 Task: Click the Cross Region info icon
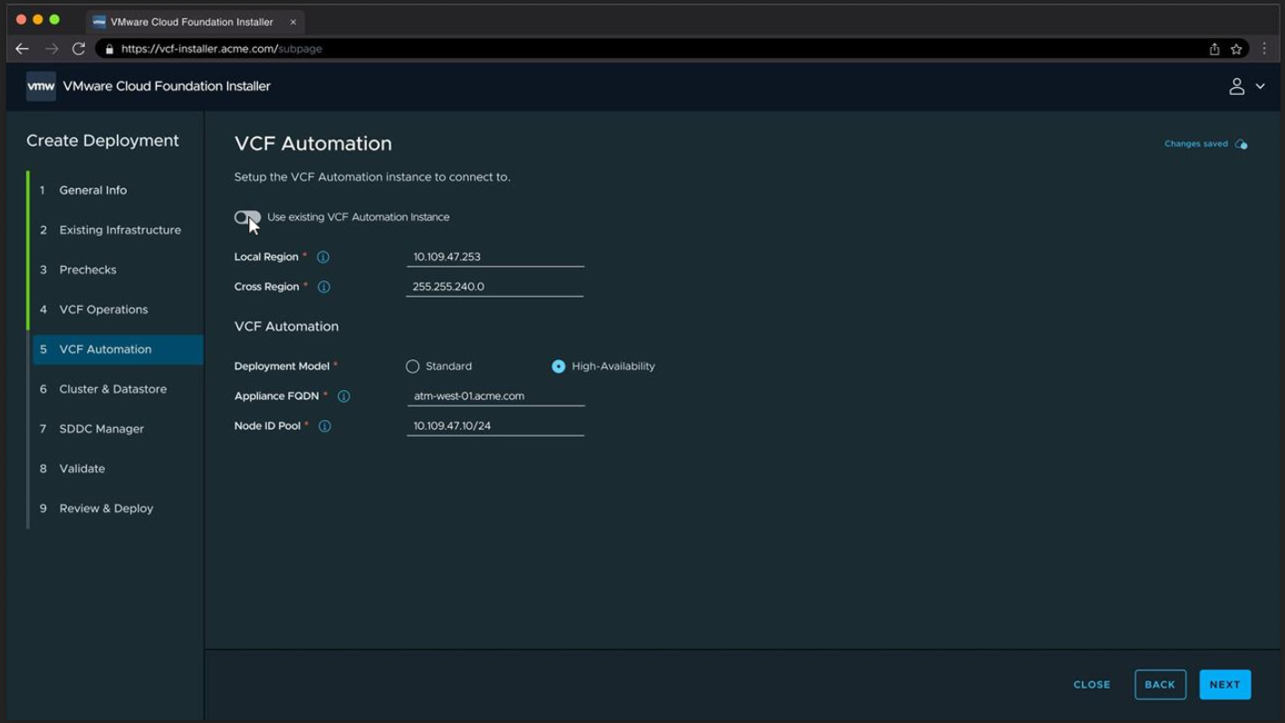pyautogui.click(x=323, y=287)
